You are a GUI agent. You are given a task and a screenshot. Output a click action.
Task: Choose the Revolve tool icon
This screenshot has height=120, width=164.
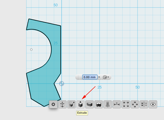click(x=98, y=104)
